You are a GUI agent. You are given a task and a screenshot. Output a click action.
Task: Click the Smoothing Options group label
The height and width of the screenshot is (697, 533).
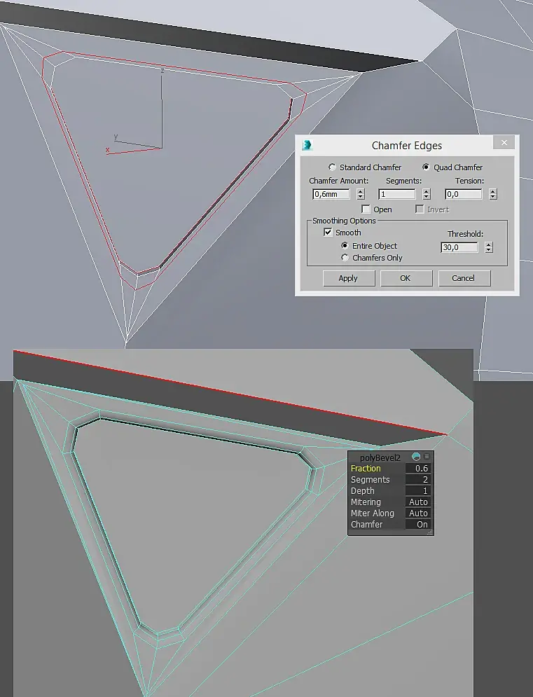344,221
